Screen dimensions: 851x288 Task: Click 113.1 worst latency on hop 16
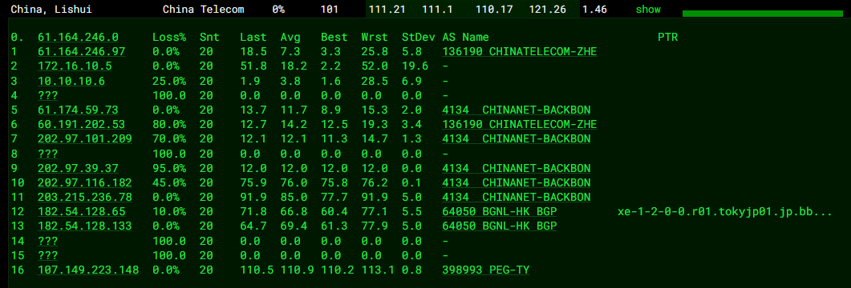coord(379,270)
